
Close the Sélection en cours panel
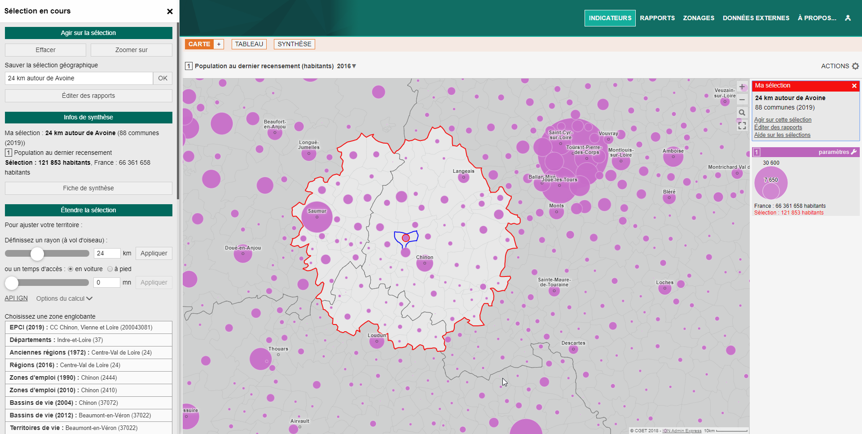(170, 11)
